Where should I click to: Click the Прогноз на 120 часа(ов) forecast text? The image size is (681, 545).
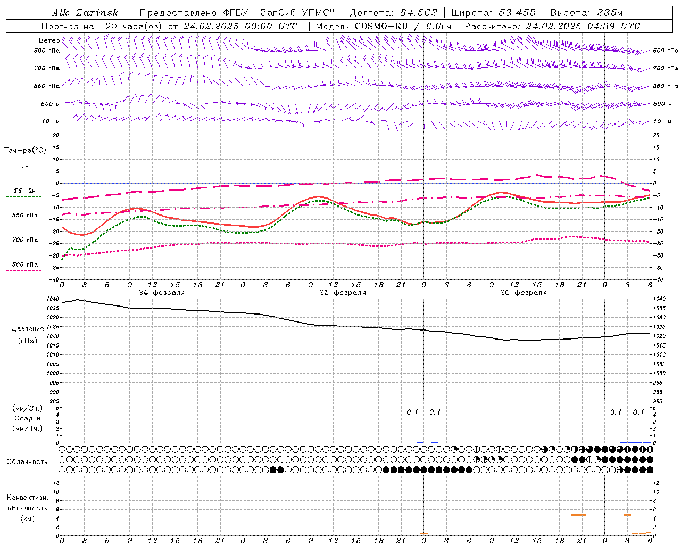click(103, 26)
